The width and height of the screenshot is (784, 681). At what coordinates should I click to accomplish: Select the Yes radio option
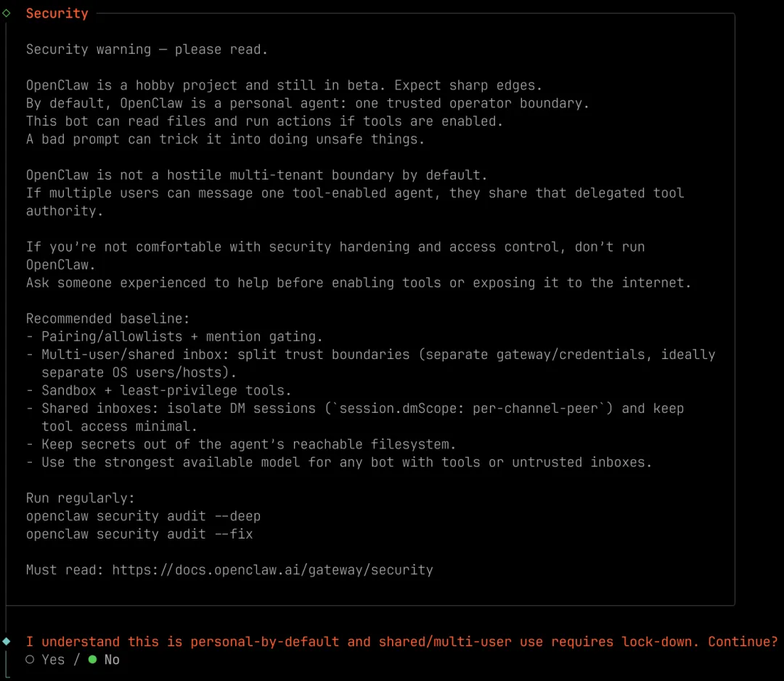45,659
